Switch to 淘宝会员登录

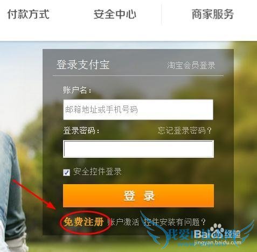tap(191, 65)
